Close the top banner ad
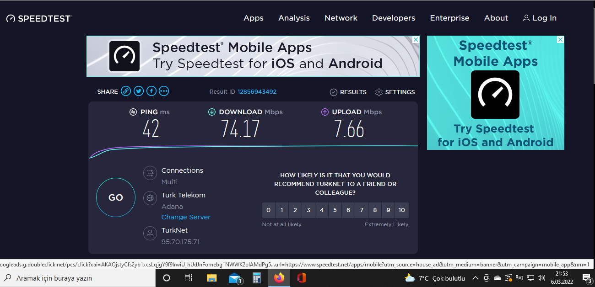 pyautogui.click(x=416, y=40)
